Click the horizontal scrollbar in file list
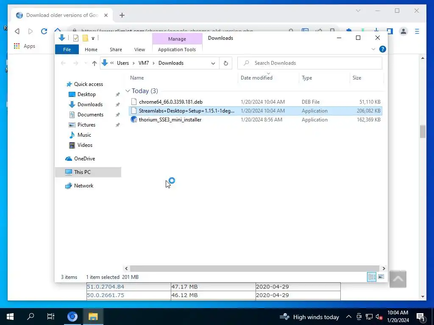Screen dimensions: 434x325 click(x=254, y=268)
